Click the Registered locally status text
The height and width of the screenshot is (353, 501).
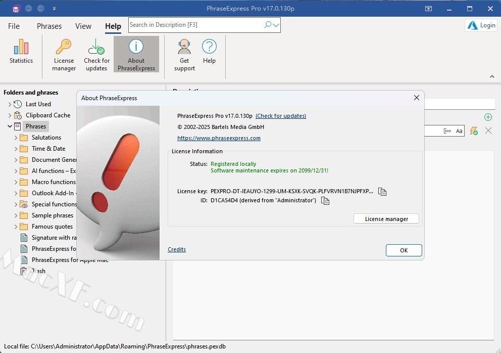pyautogui.click(x=233, y=164)
